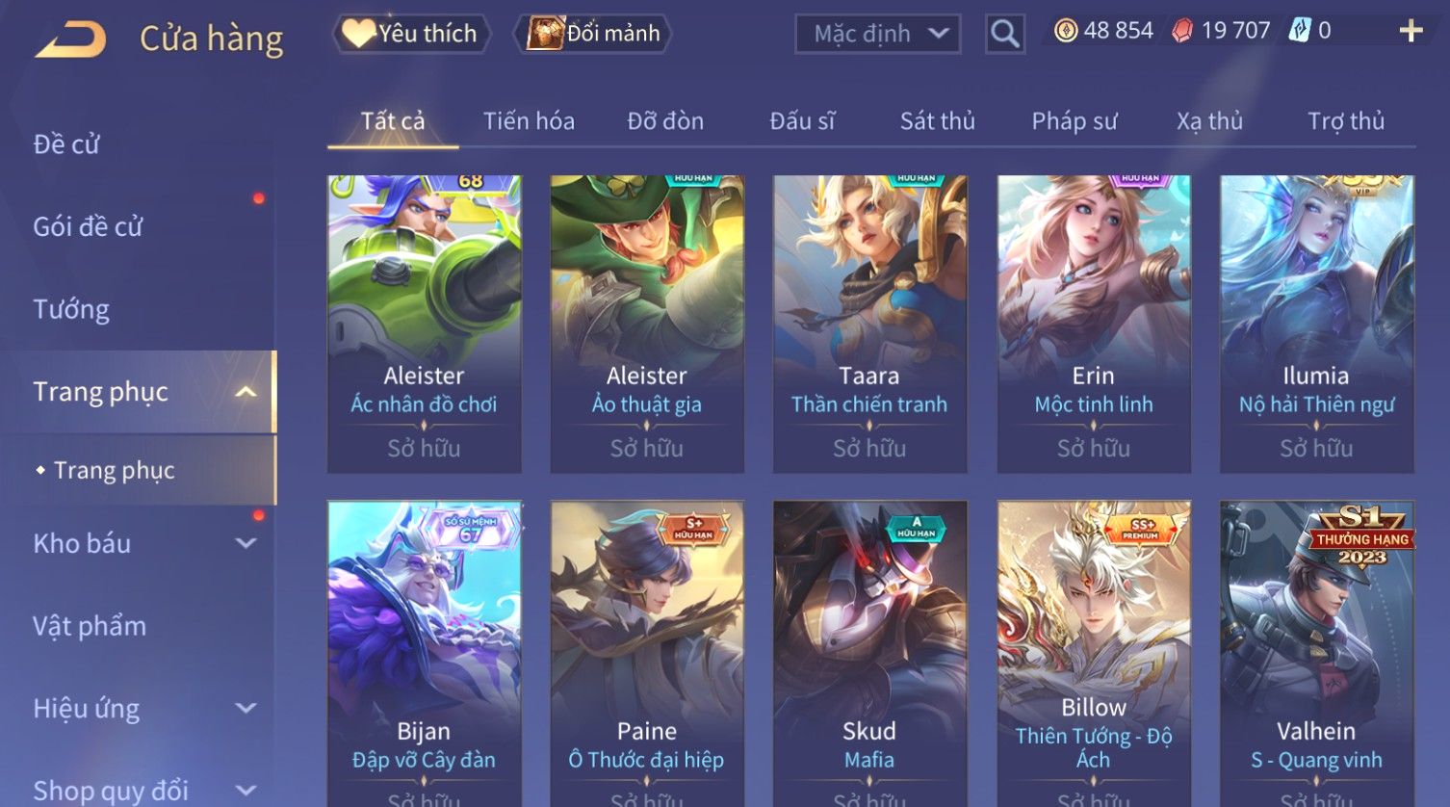Select the Ilumia Nộ hải Thiên ngư skin card

click(x=1316, y=324)
